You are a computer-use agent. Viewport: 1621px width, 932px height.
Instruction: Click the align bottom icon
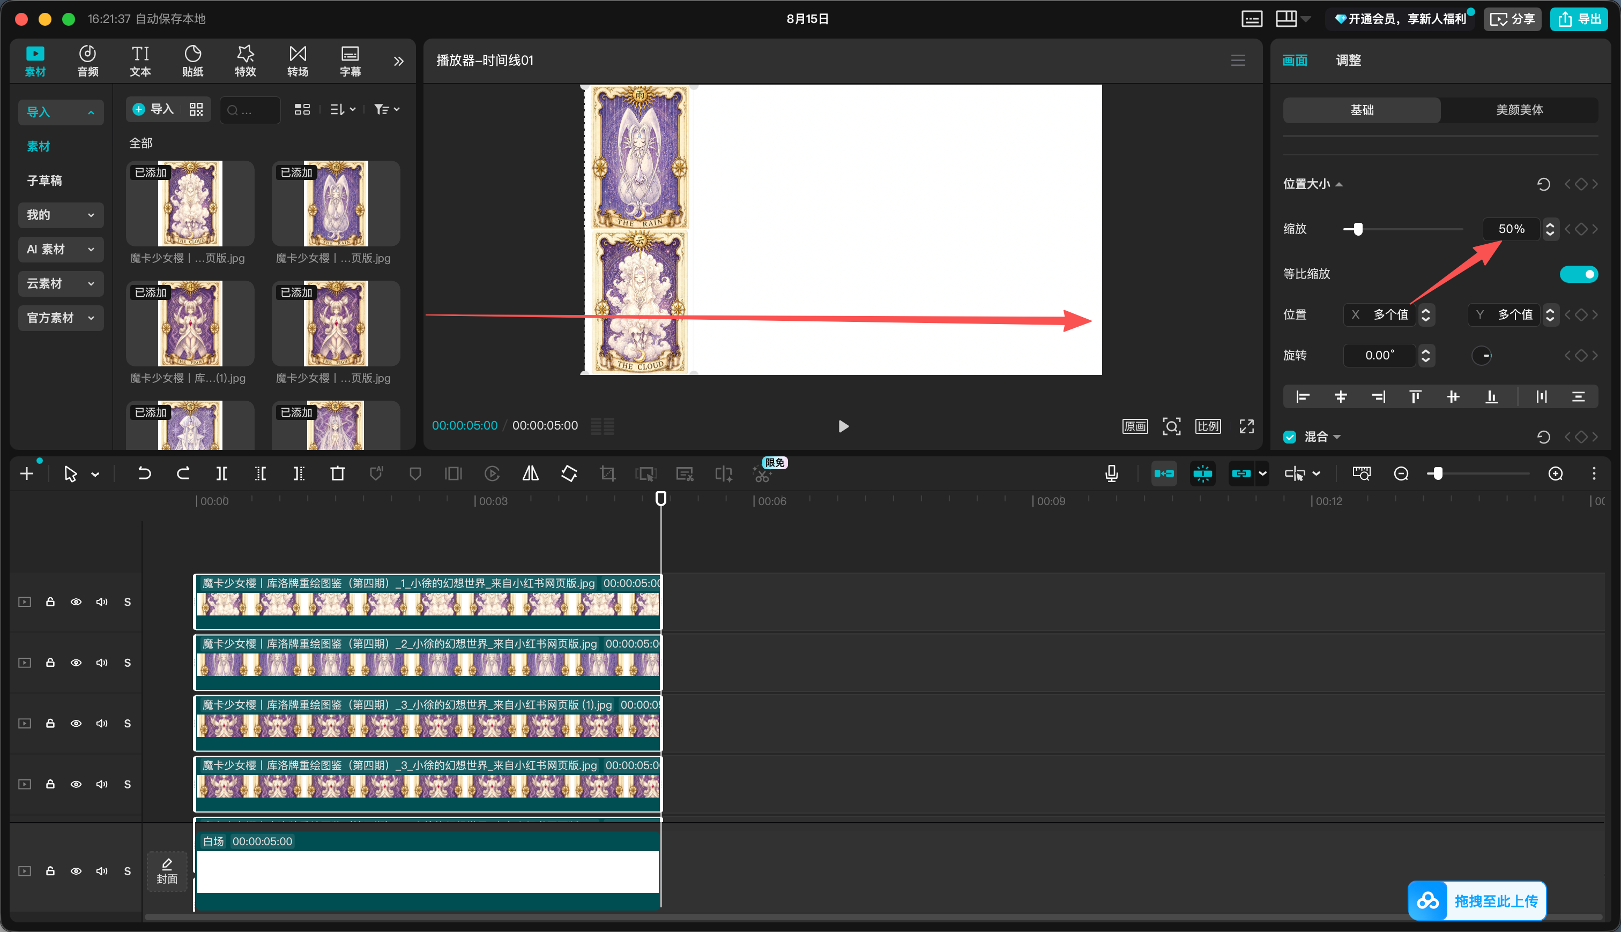[x=1492, y=397]
